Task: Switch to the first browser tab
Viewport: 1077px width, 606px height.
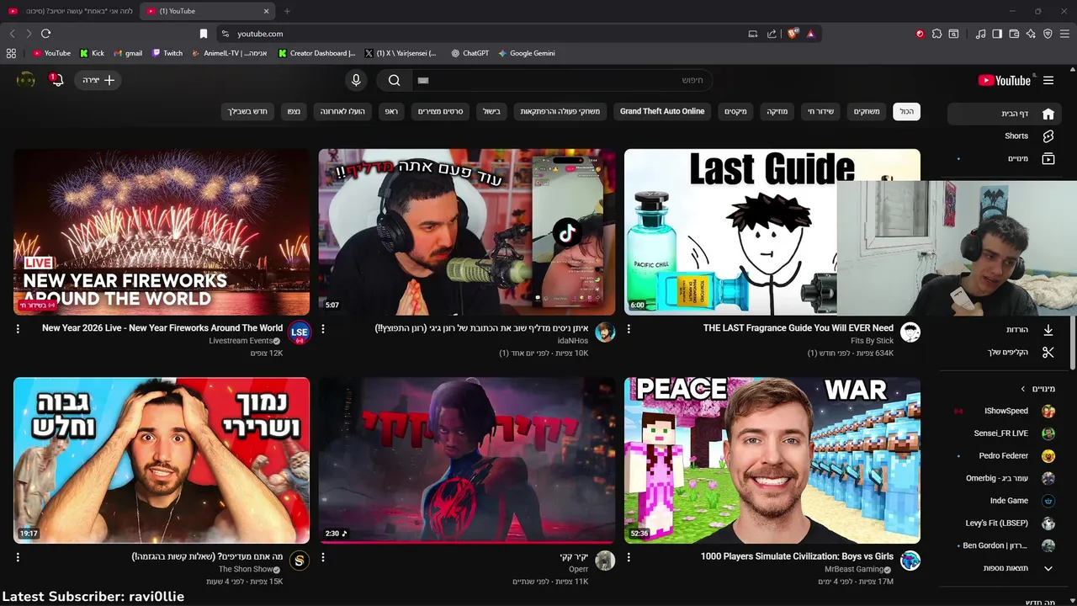Action: coord(69,11)
